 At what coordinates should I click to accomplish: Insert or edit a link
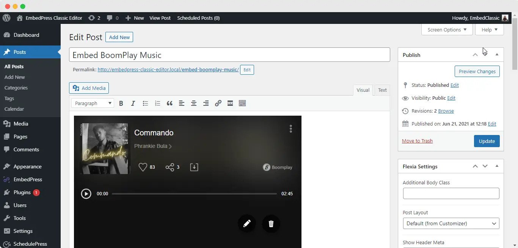[x=218, y=103]
